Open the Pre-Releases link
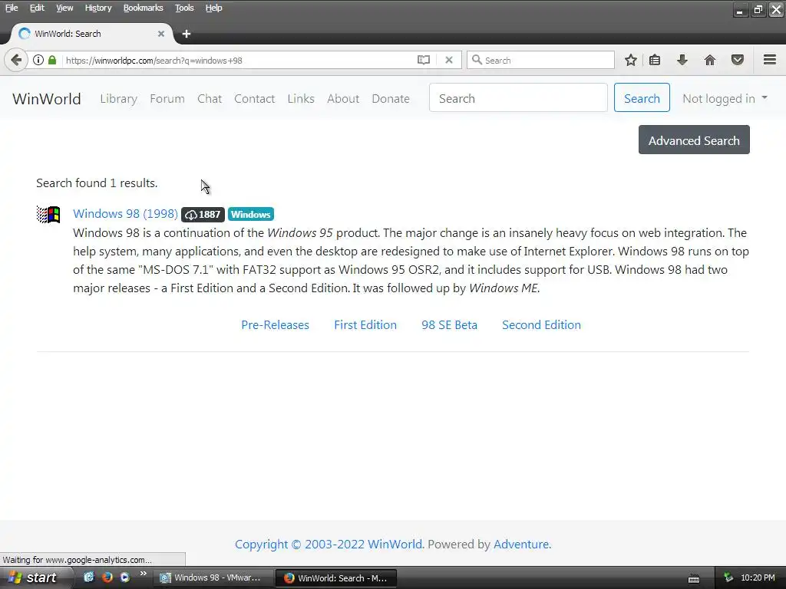The image size is (786, 589). [276, 325]
